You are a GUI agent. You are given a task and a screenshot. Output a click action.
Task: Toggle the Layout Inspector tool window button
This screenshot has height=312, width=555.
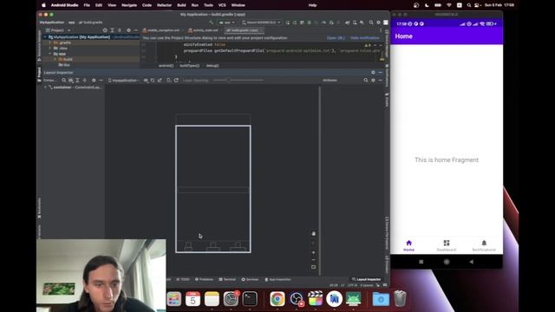tap(366, 279)
